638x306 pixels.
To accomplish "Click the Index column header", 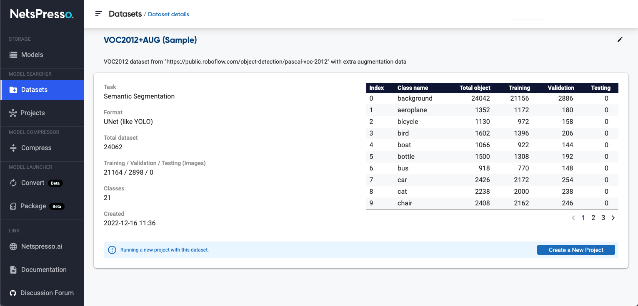I will (377, 88).
